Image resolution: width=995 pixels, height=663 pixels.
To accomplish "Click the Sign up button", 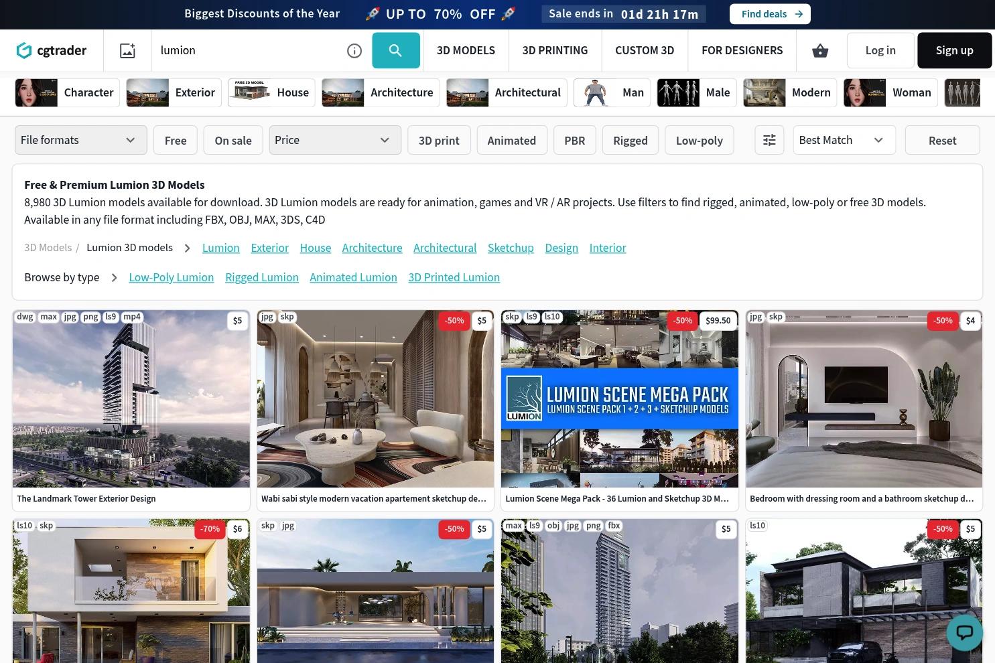I will tap(954, 50).
